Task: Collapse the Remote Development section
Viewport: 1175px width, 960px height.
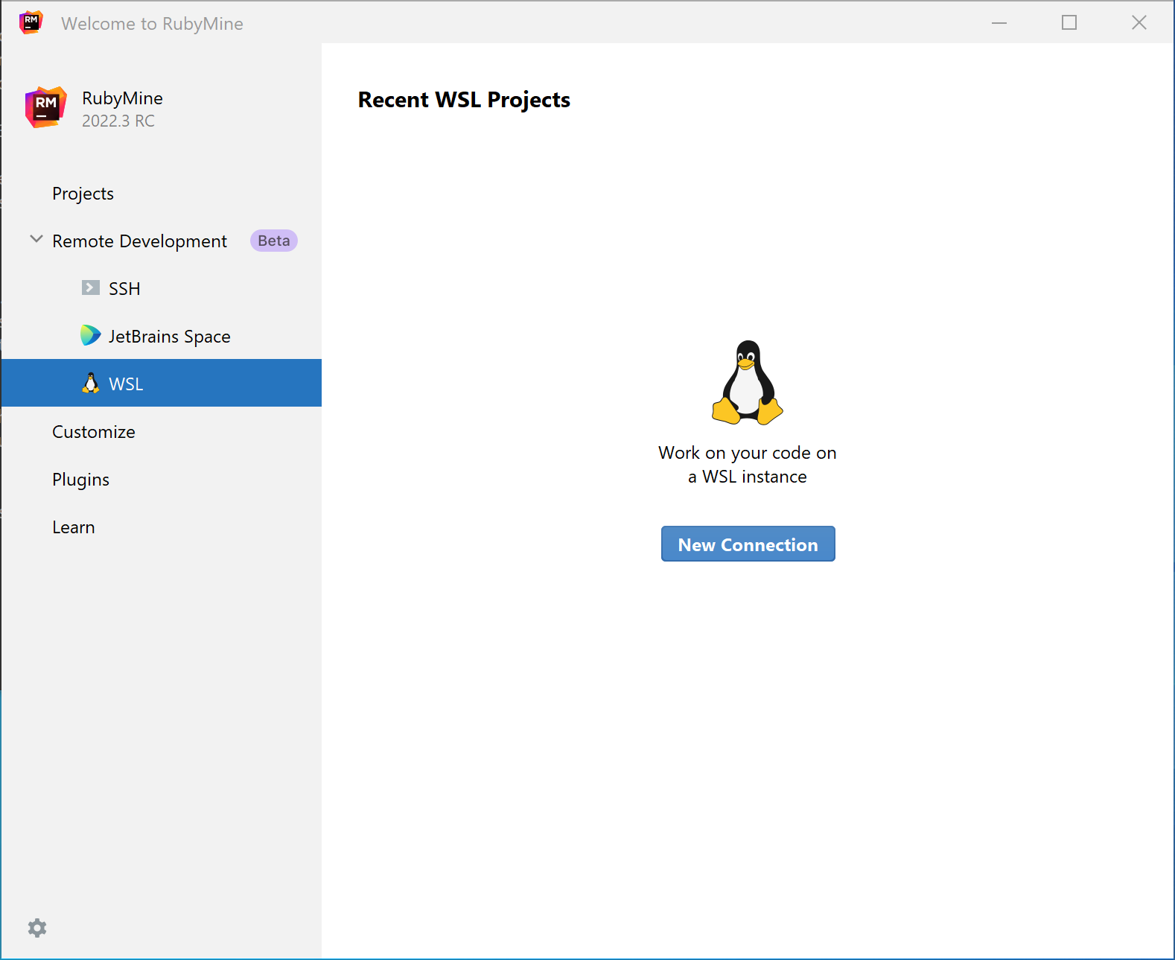Action: 36,239
